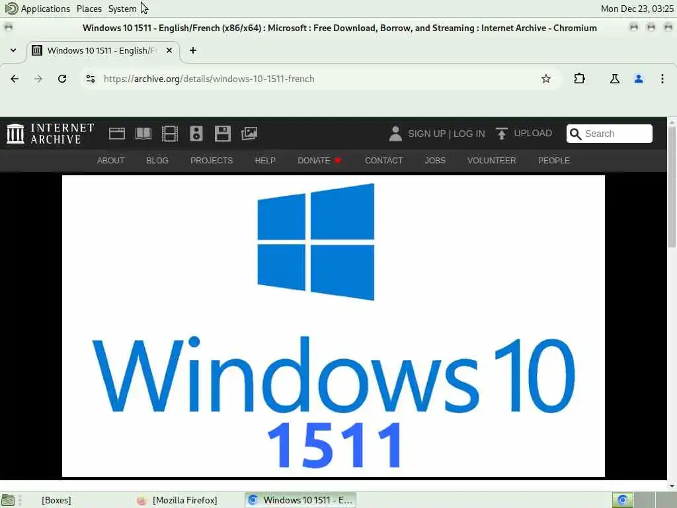The image size is (677, 508).
Task: Click the Upload arrow icon
Action: pos(501,134)
